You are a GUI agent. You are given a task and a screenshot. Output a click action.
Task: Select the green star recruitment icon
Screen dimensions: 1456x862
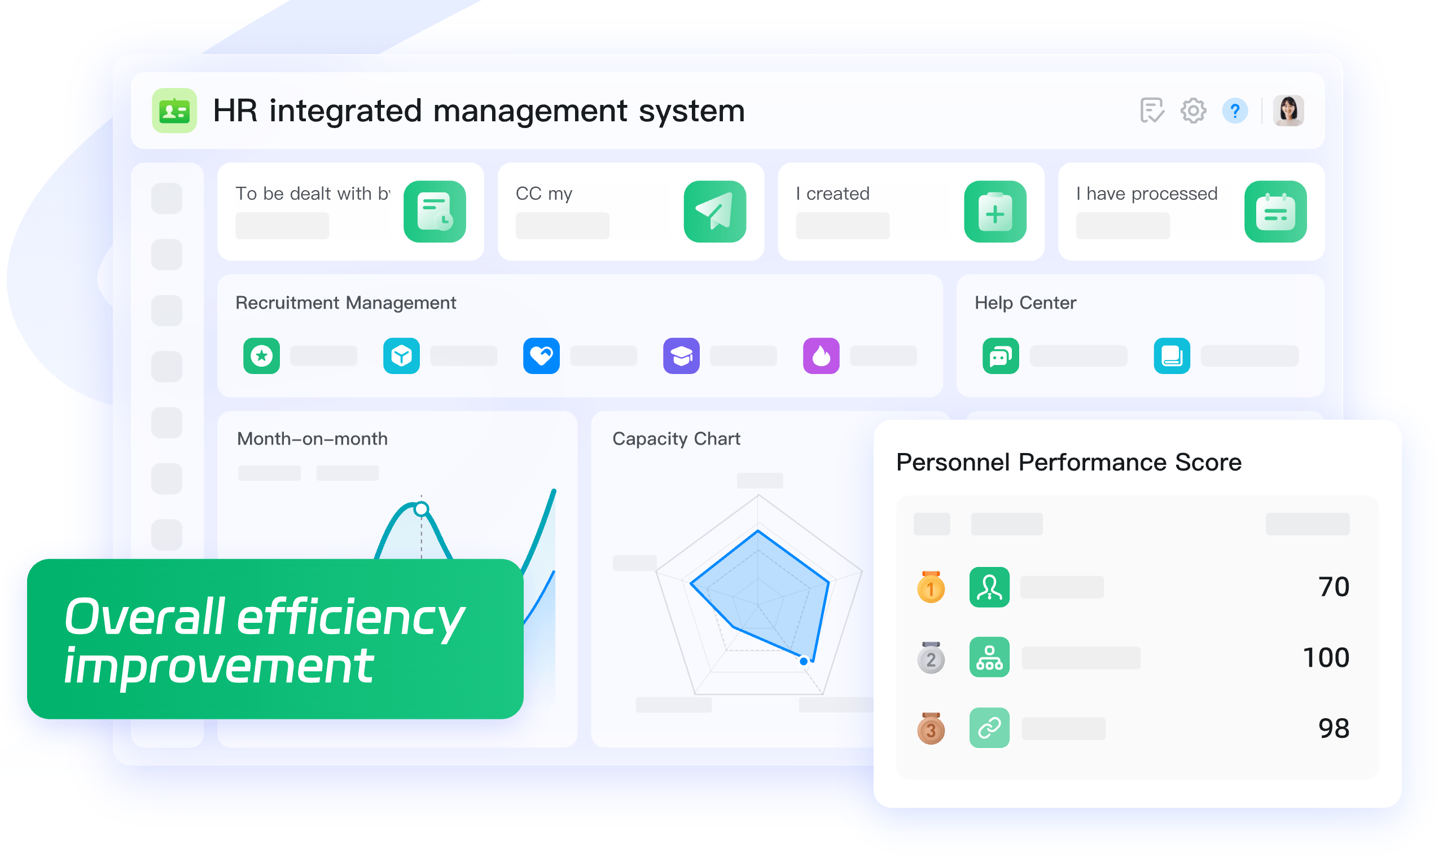[x=261, y=355]
